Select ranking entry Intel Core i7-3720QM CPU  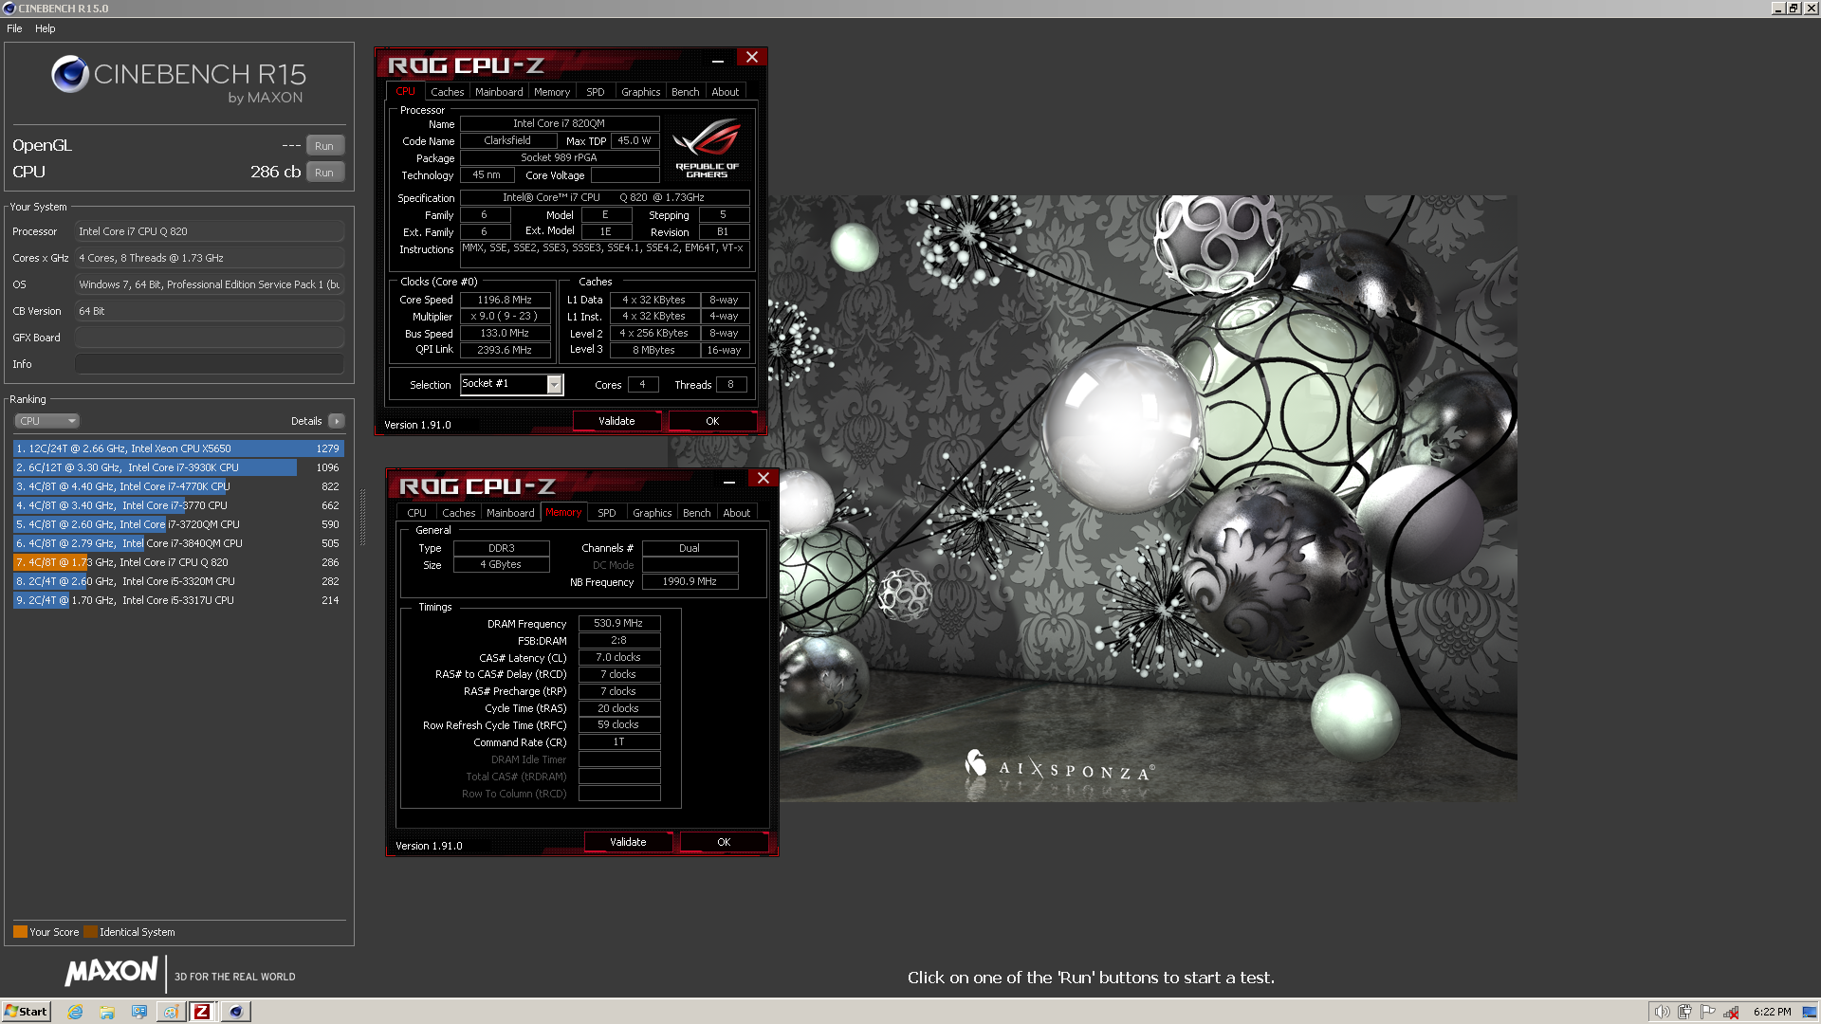[178, 524]
